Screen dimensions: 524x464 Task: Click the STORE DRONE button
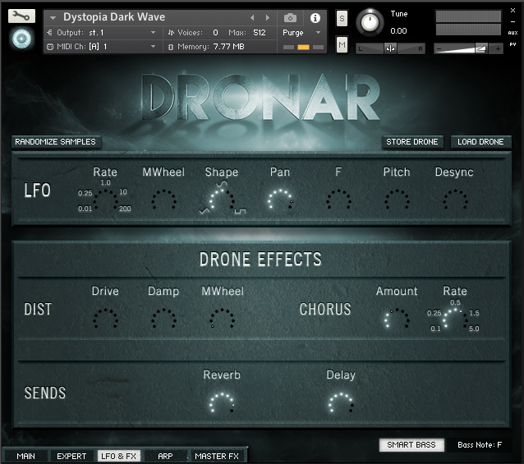coord(412,141)
